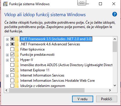Click the folder icon beside Internet Explorer 11
Image resolution: width=121 pixels, height=106 pixels.
click(x=16, y=70)
